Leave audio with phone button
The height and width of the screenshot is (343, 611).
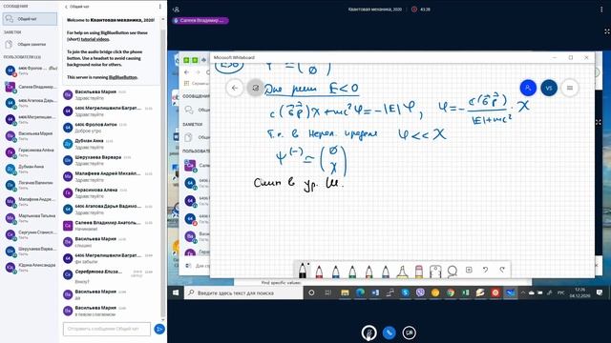point(389,333)
